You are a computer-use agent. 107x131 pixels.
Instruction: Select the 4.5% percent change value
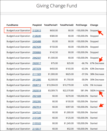pyautogui.click(x=85, y=85)
